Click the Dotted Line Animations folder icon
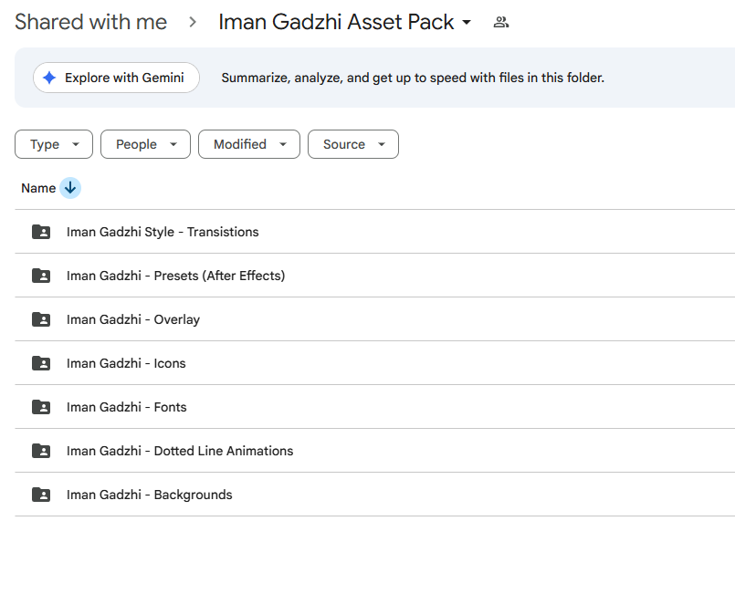735x615 pixels. (41, 451)
